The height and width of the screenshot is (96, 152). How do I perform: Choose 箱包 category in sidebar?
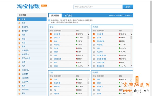pyautogui.click(x=32, y=39)
